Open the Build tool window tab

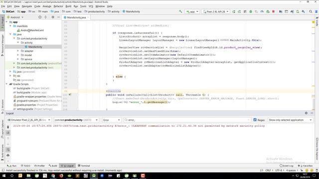pyautogui.click(x=53, y=166)
